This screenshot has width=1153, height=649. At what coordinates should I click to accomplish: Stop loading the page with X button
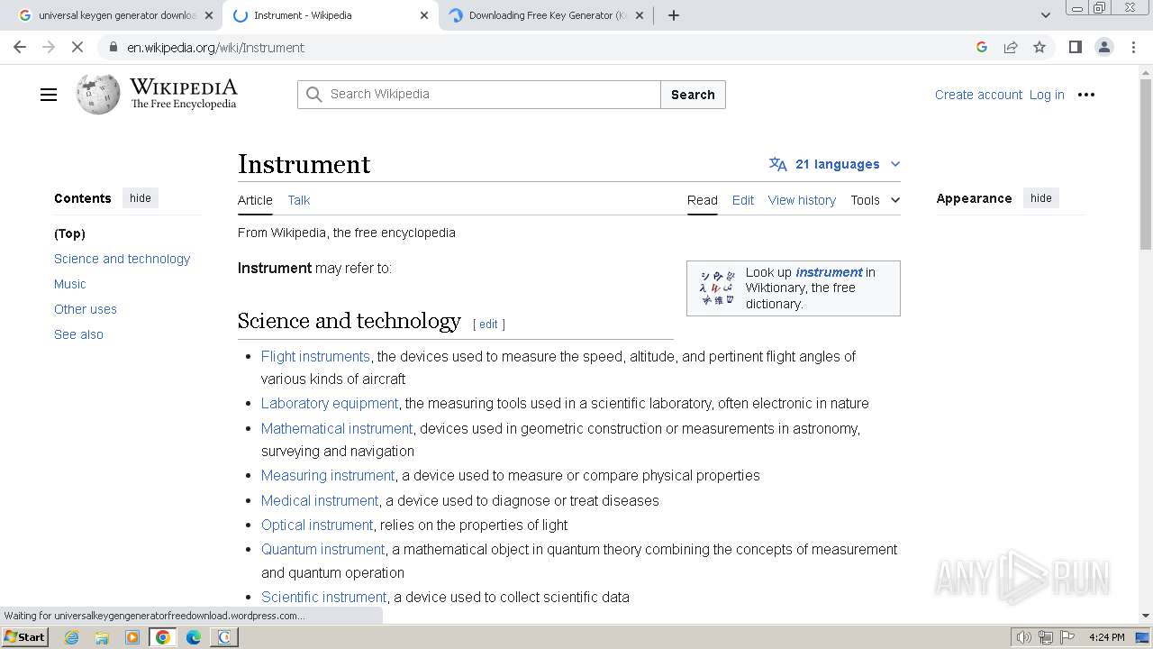coord(77,47)
